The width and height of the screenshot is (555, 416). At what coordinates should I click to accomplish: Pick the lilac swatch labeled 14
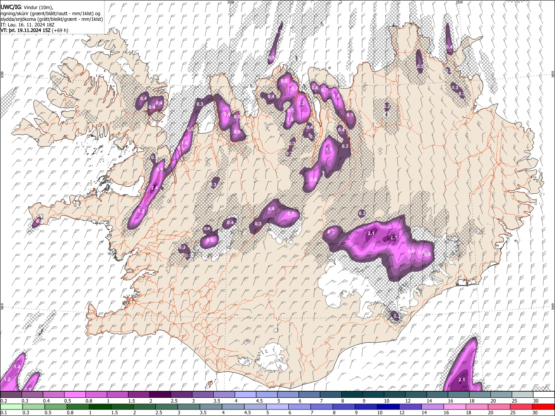point(433,406)
